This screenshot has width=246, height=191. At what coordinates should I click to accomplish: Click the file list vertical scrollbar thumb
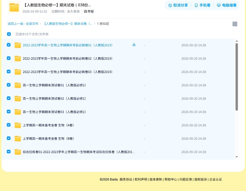coord(237,77)
